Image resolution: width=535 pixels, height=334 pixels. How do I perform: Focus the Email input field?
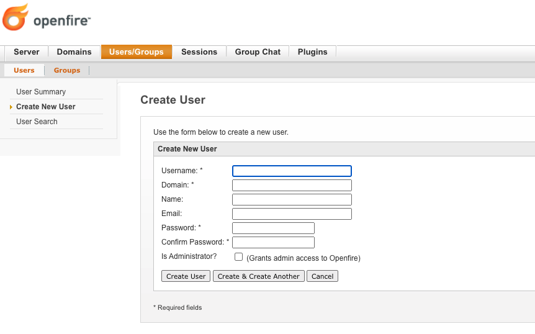click(x=292, y=214)
